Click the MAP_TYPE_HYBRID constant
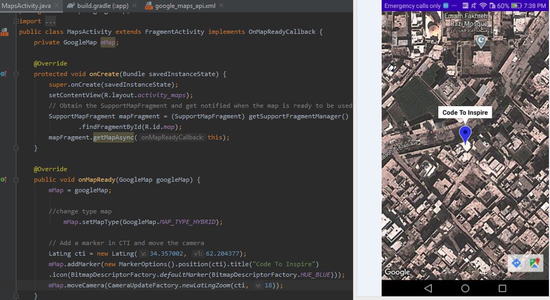Screen dimensions: 550x300 (187, 222)
